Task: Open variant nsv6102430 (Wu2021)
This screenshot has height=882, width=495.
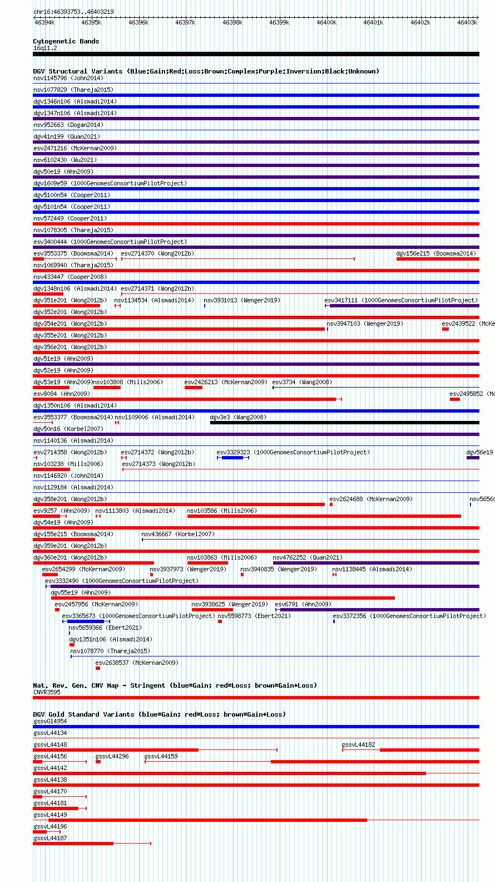Action: coord(65,160)
